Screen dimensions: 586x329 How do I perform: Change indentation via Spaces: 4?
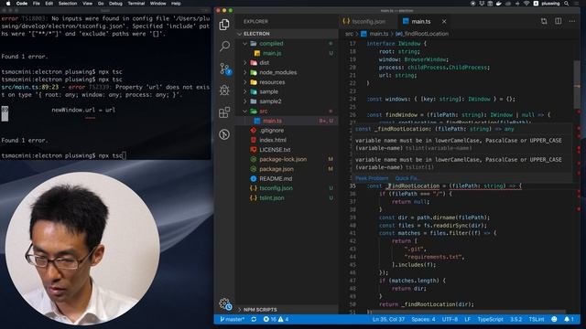point(423,319)
